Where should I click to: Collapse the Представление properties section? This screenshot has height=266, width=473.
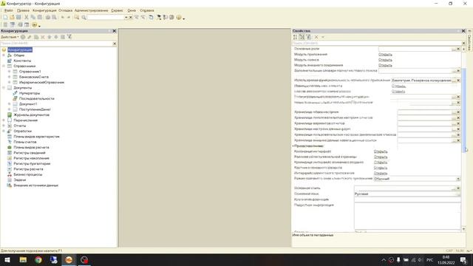point(293,146)
